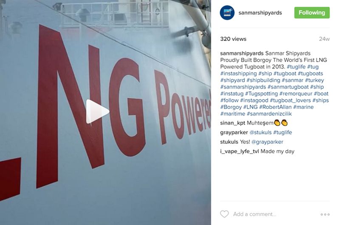Play the LNG Powered video
The width and height of the screenshot is (339, 225).
click(98, 111)
